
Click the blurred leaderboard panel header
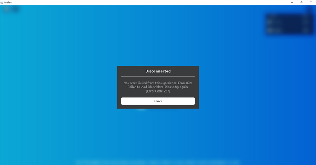pyautogui.click(x=289, y=16)
